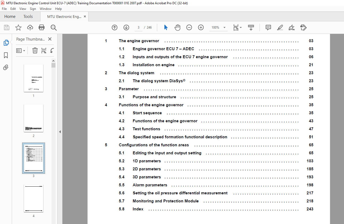Activate the hand pan tool

pos(177,27)
